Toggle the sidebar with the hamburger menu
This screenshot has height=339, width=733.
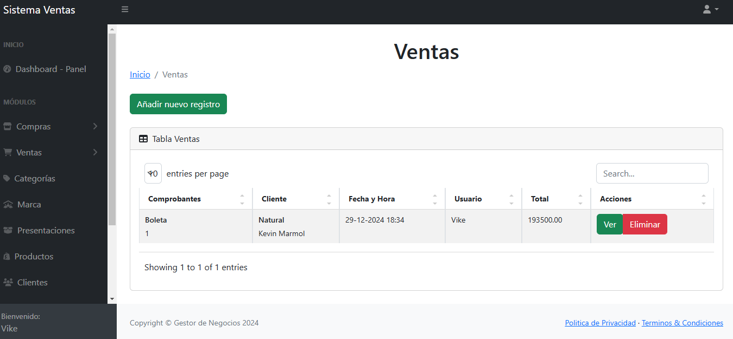(x=124, y=9)
